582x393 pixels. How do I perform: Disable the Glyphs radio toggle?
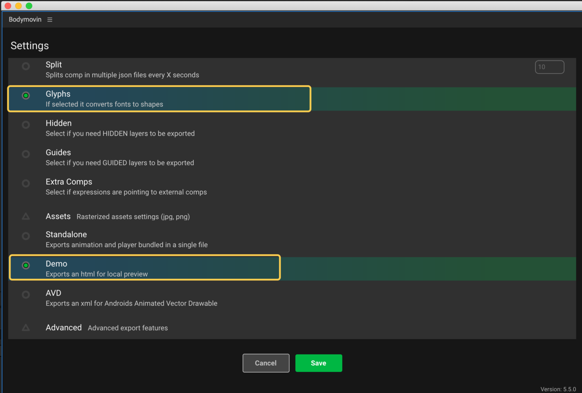tap(26, 96)
